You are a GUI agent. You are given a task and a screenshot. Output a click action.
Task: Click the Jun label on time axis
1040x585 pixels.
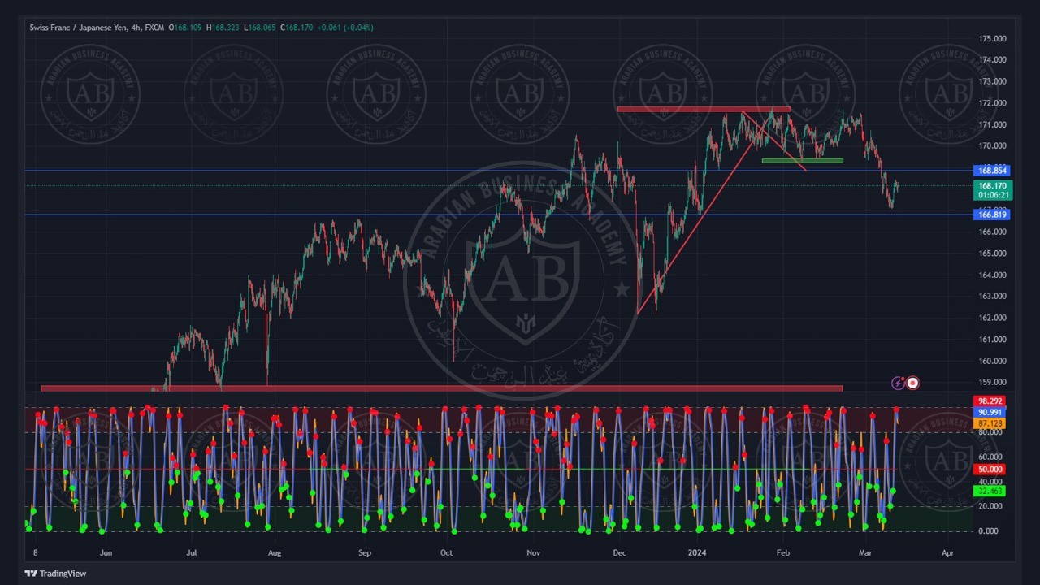pos(106,552)
